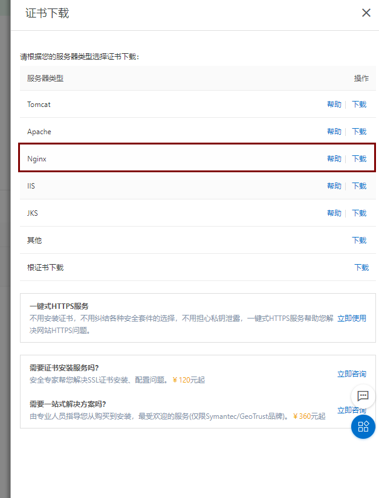Download the Tomcat certificate
Viewport: 379px width, 498px height.
359,105
